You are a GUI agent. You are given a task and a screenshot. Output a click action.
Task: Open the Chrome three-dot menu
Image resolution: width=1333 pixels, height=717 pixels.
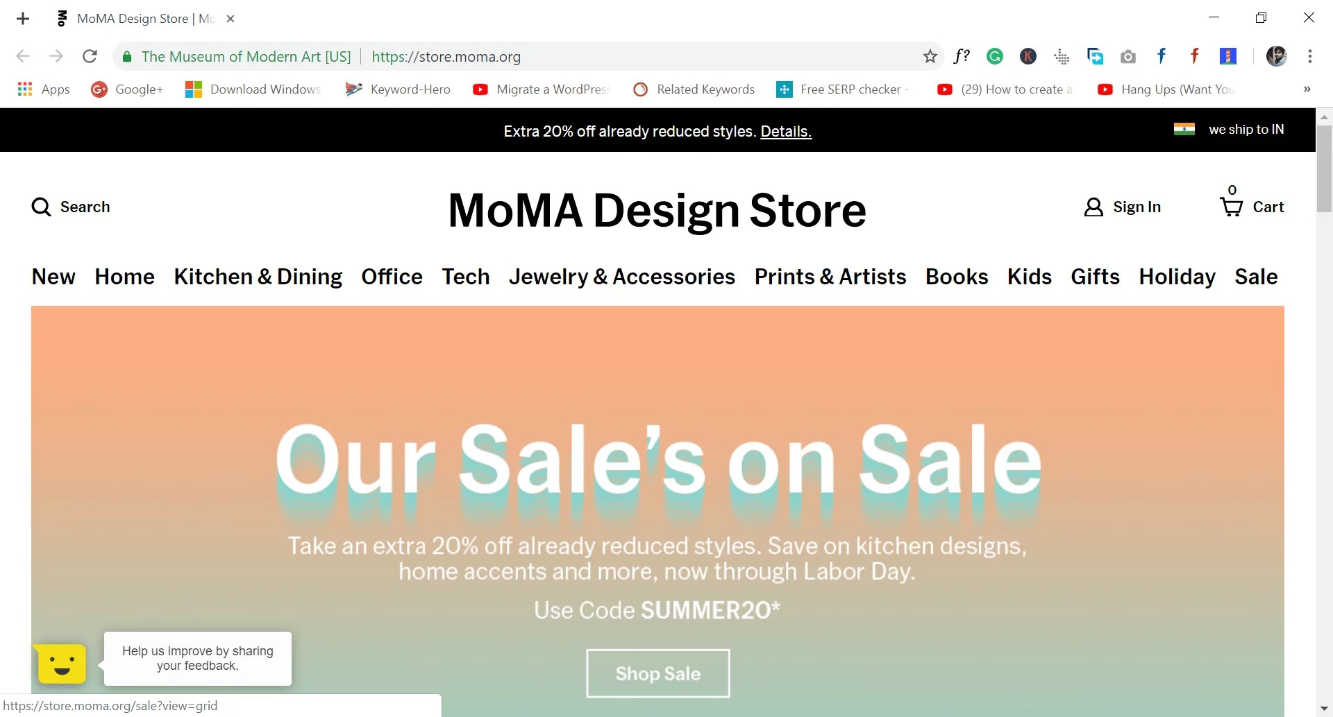1310,56
